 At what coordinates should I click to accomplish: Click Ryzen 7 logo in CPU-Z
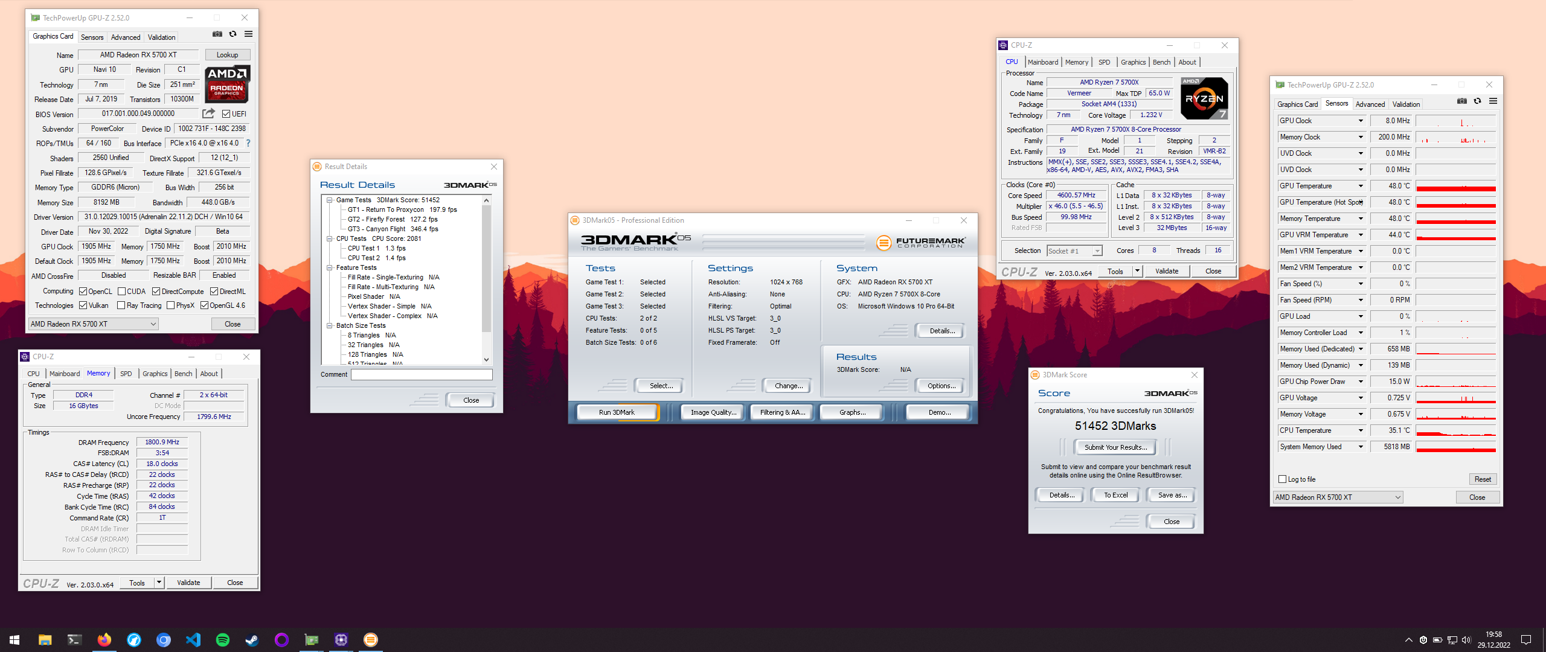(1204, 98)
